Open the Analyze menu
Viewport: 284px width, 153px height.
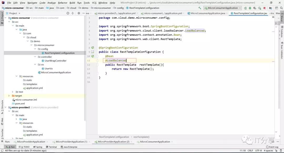point(52,3)
